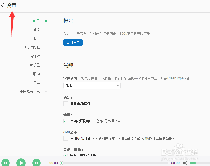
Task: Skip to the next track
Action: click(x=36, y=163)
